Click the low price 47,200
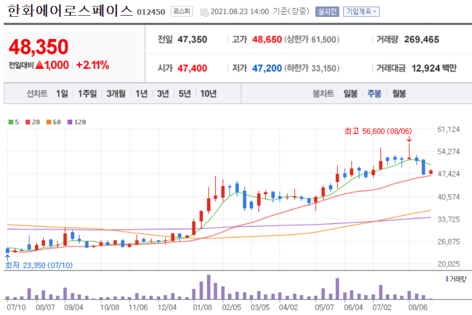 [267, 68]
